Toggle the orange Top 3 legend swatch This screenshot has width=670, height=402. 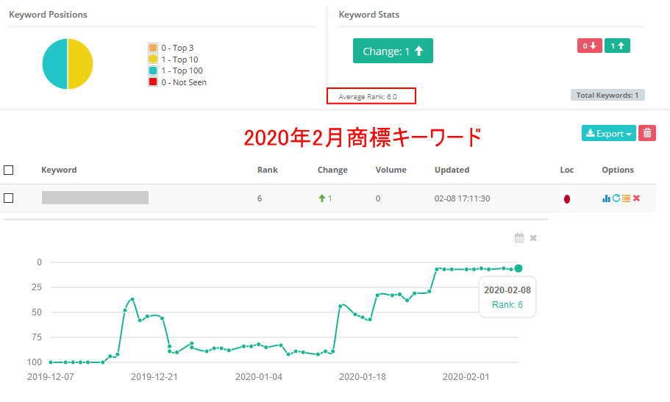click(153, 48)
